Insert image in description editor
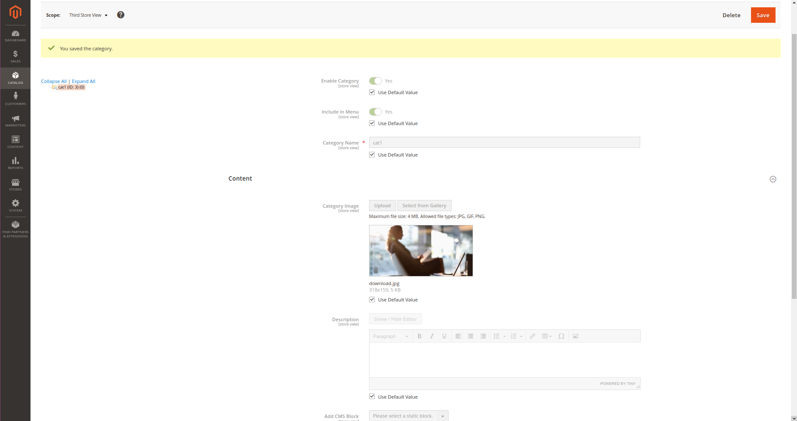This screenshot has width=797, height=421. [x=575, y=336]
